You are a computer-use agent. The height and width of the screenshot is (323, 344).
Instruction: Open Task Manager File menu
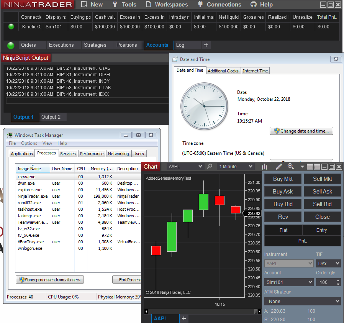(12, 143)
